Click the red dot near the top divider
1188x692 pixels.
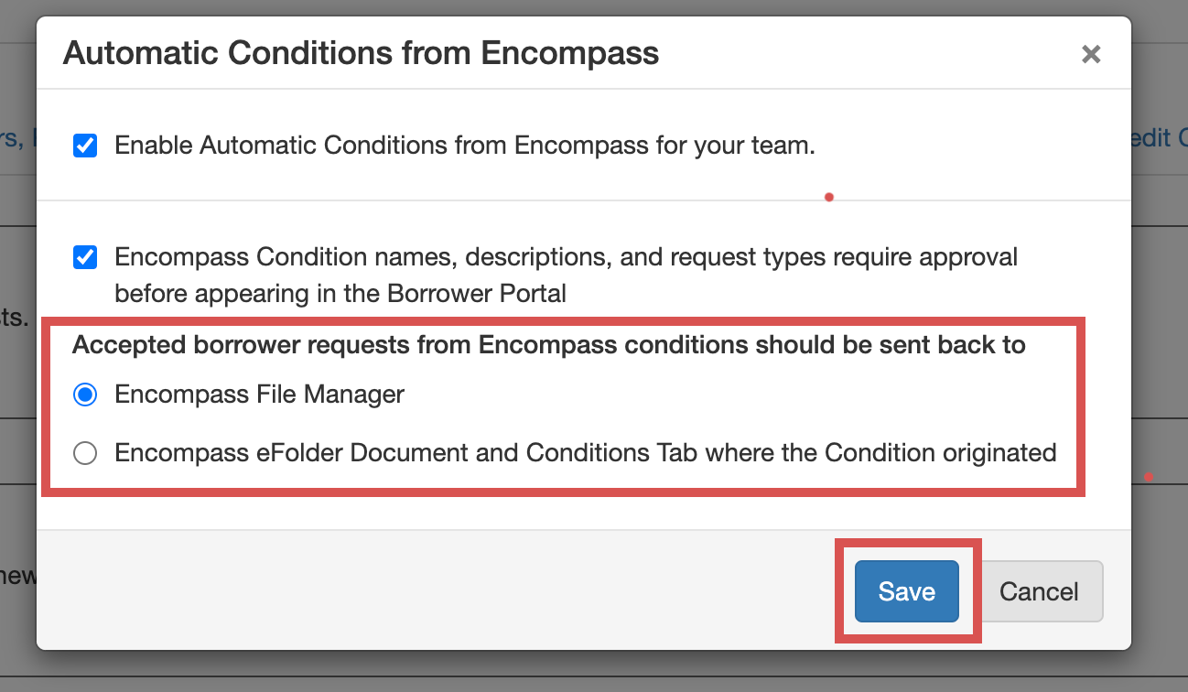828,197
